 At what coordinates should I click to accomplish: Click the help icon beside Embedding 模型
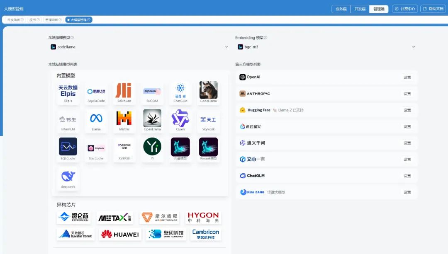266,37
